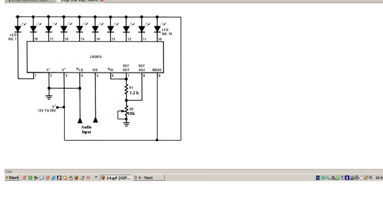
Task: Click the green uTorrent tray icon
Action: pyautogui.click(x=323, y=178)
